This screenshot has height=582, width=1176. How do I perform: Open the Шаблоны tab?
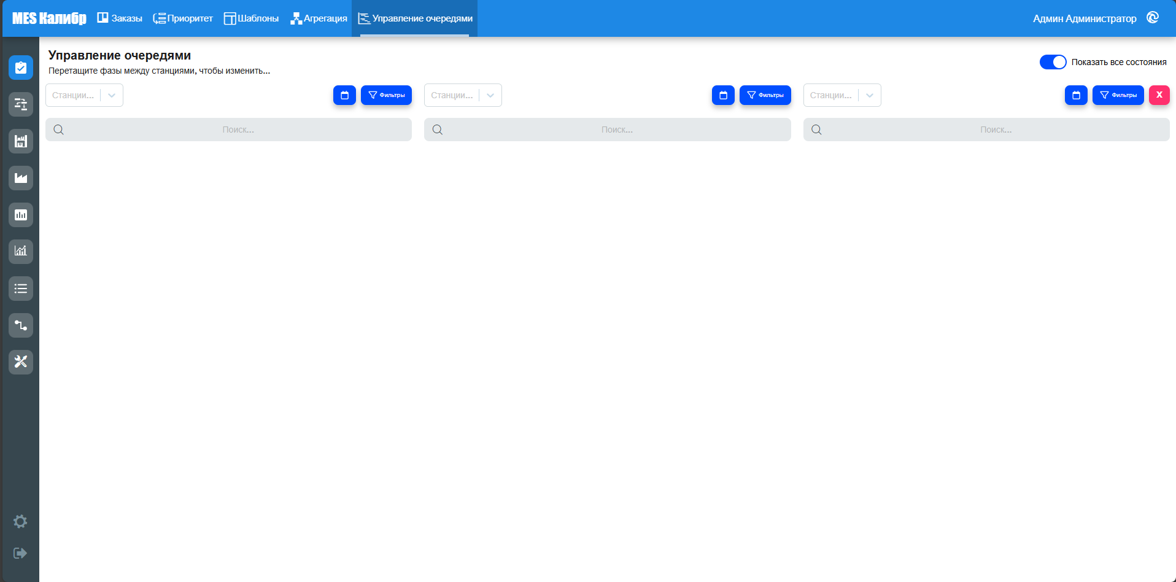point(251,18)
